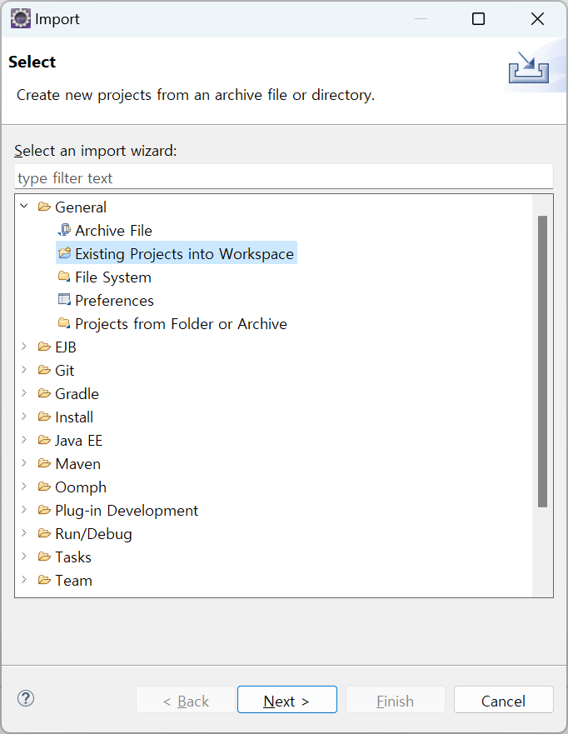
Task: Expand the Install category
Action: point(24,416)
